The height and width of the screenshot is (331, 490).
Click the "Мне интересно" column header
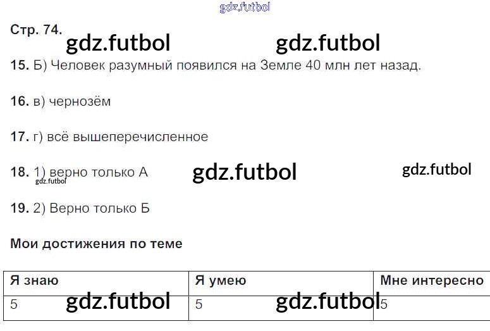(432, 280)
